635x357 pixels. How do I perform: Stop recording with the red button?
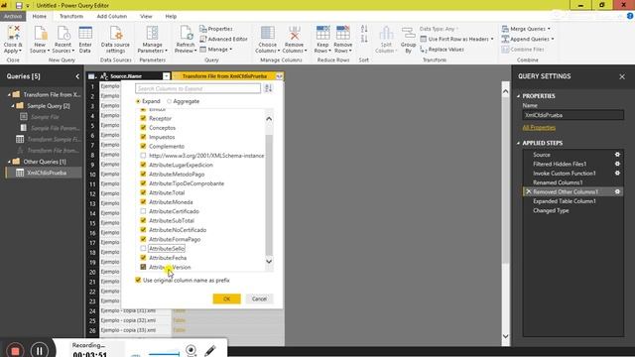pos(15,350)
